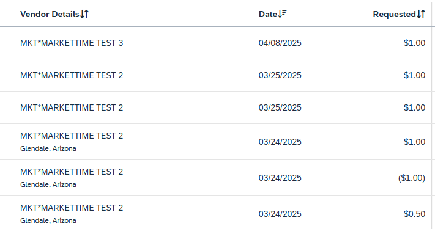
Task: Click the sort arrows beside Vendor Details
Action: 84,14
